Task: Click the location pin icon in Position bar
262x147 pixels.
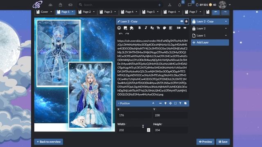Action: pyautogui.click(x=165, y=103)
